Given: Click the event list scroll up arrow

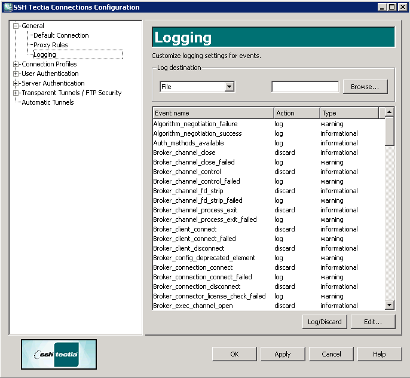Looking at the screenshot, I should tap(389, 112).
